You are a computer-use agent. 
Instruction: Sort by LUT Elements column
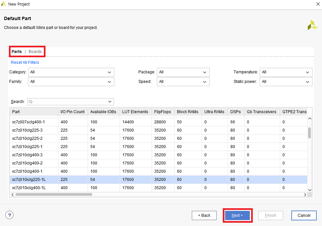(136, 112)
